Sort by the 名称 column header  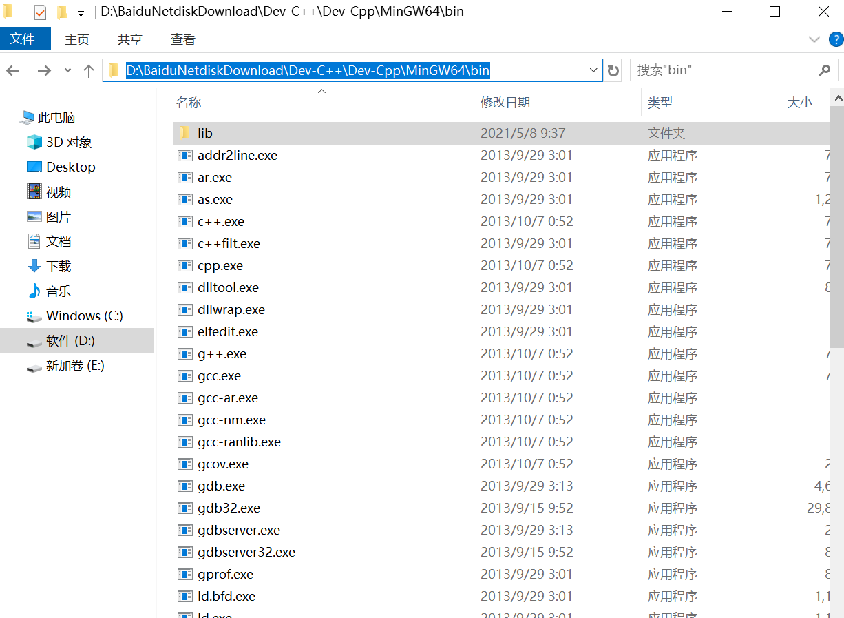189,103
